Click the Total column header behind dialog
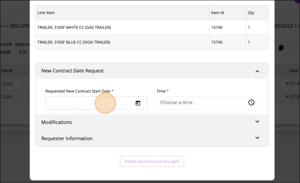Screen dimensions: 300x183 [x=293, y=70]
